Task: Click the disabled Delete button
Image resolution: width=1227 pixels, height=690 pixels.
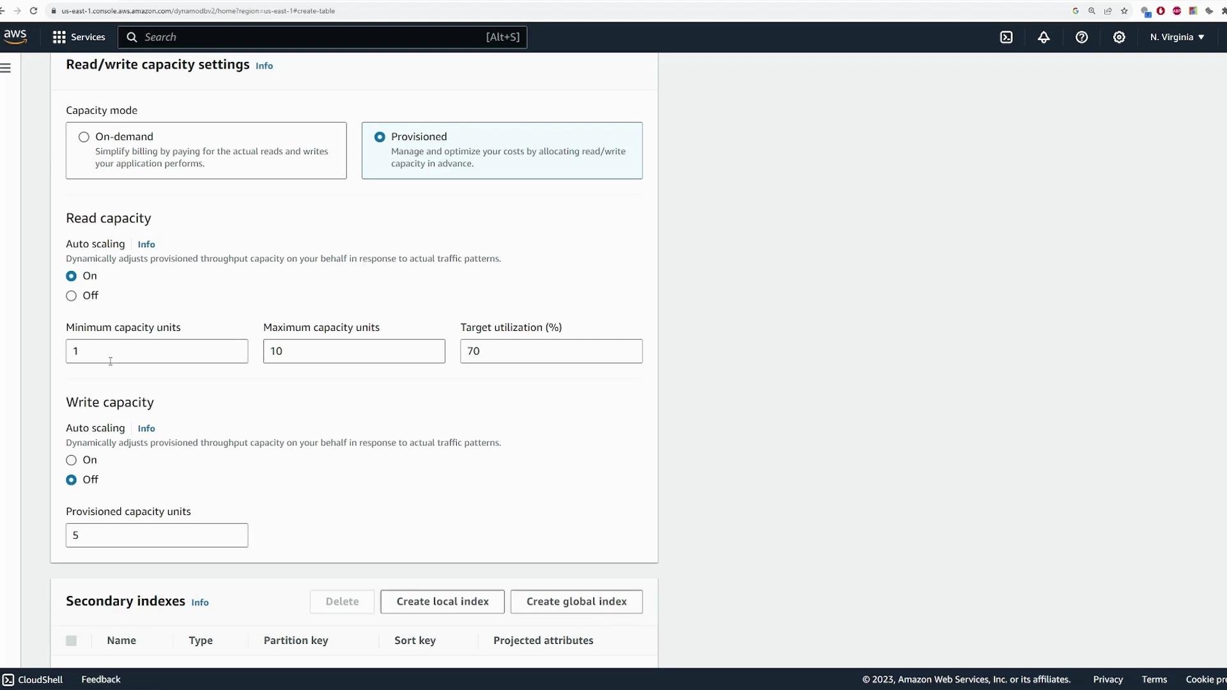Action: [x=342, y=602]
